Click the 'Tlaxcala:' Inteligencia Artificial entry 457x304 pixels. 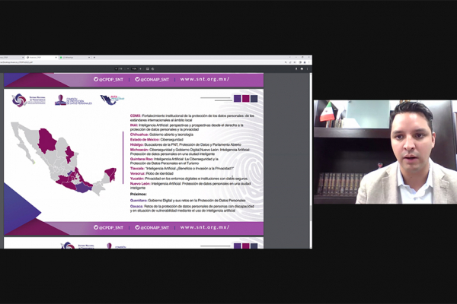(x=182, y=169)
